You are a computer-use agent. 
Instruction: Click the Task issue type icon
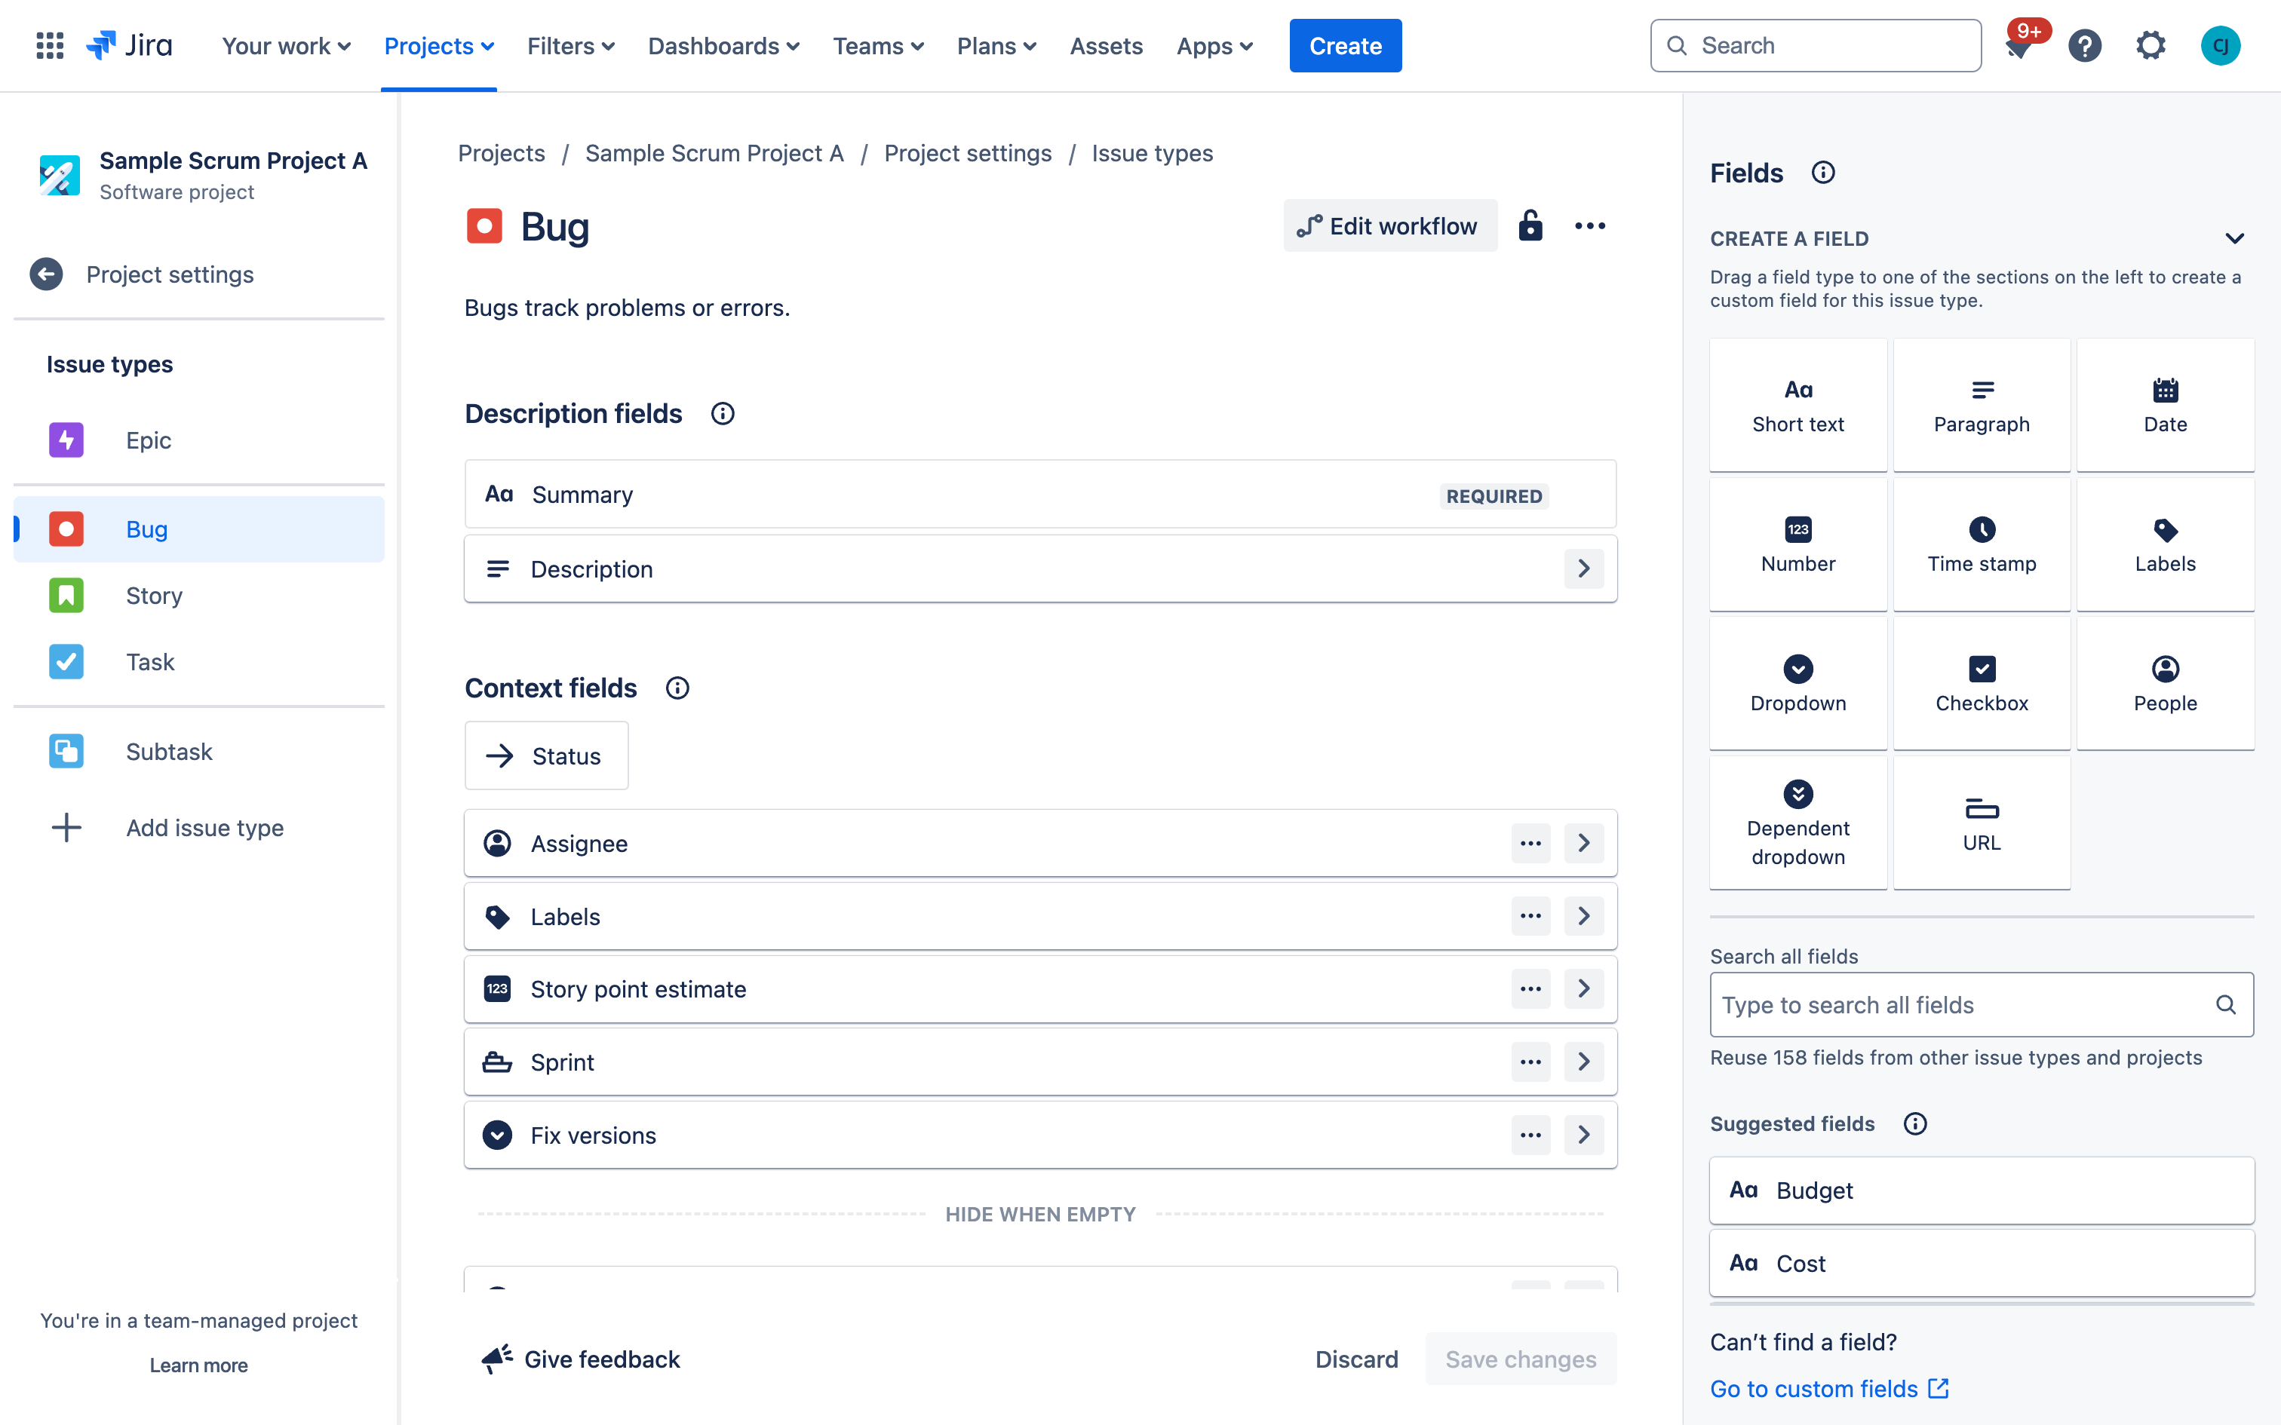point(66,662)
